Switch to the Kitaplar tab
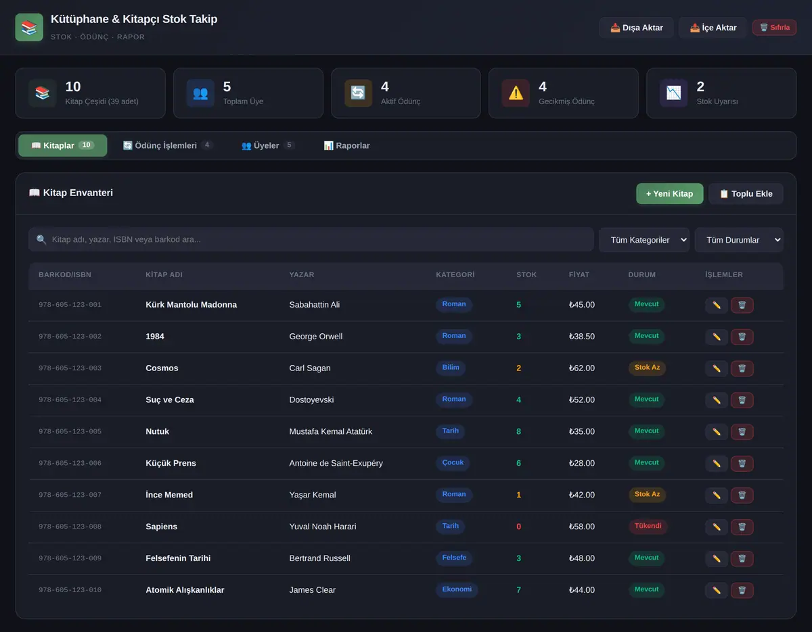The height and width of the screenshot is (632, 812). coord(63,145)
